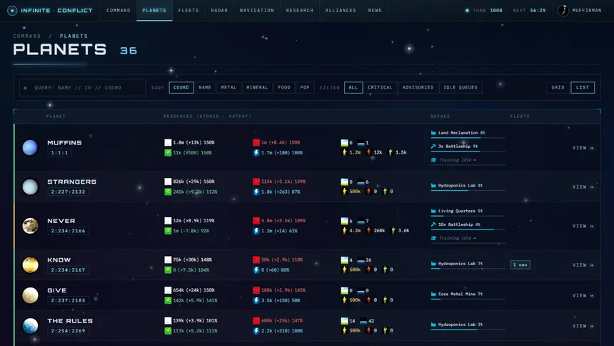The image size is (614, 346).
Task: Click The Rules planet globe icon
Action: [30, 325]
